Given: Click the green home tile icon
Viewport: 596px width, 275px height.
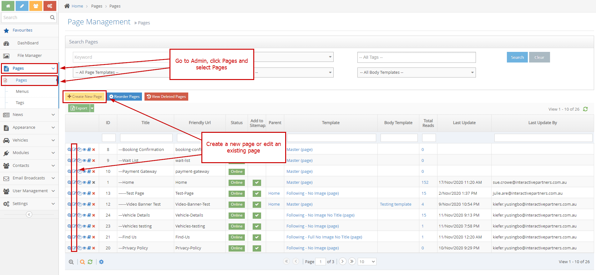Looking at the screenshot, I should point(8,6).
